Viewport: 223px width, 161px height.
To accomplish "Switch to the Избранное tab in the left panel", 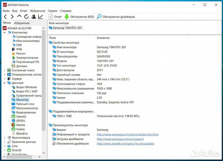I will tap(22, 23).
